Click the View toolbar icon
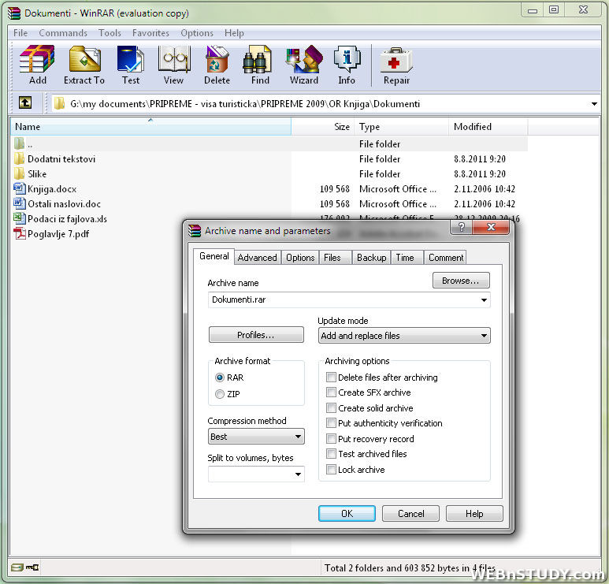609x584 pixels. (x=174, y=59)
